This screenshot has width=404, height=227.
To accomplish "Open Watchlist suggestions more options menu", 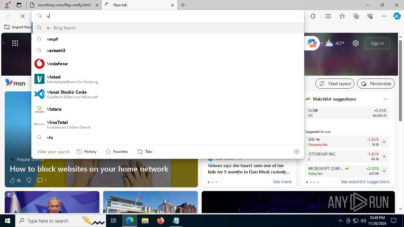I will (385, 99).
